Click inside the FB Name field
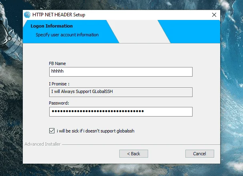243x176 pixels. point(121,72)
